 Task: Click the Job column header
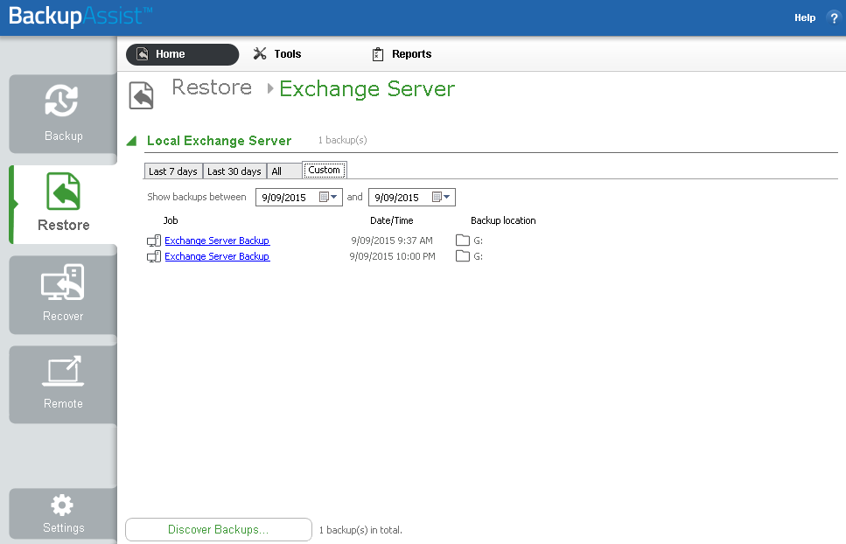171,220
